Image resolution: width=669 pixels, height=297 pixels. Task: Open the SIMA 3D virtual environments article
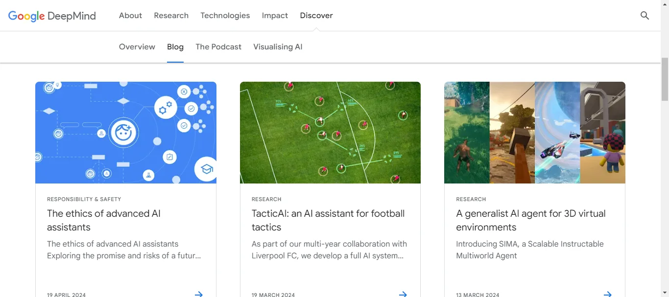coord(530,220)
